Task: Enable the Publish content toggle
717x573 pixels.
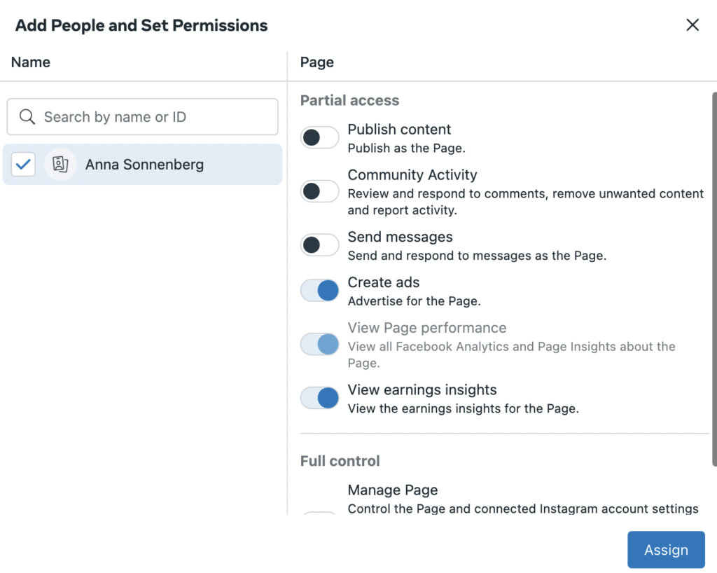Action: point(319,137)
